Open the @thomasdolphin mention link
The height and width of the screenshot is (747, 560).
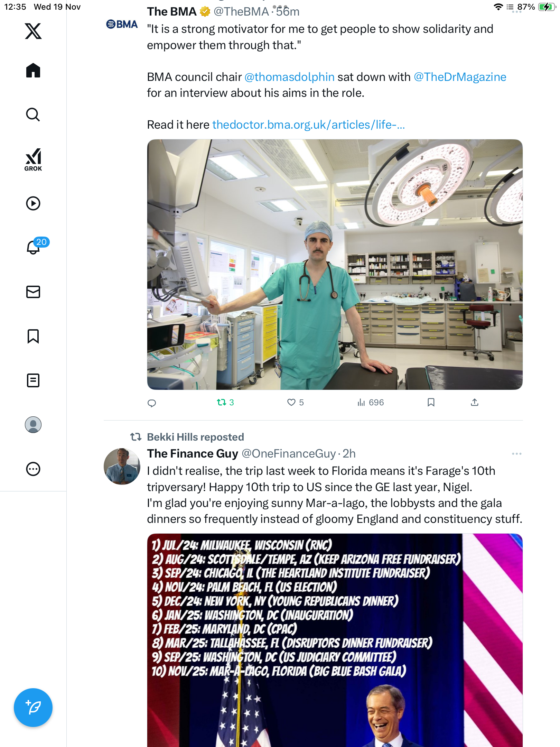tap(289, 77)
